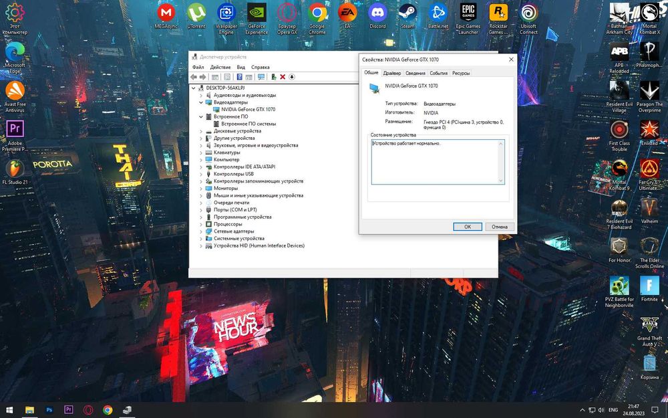The height and width of the screenshot is (418, 668).
Task: Expand the Процессоры device category
Action: click(x=201, y=224)
